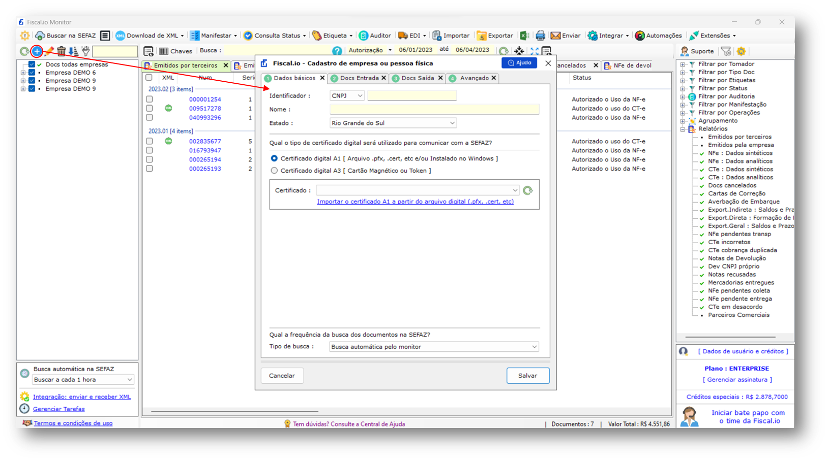The height and width of the screenshot is (461, 828).
Task: Click the edit pencil icon in the company panel
Action: 49,51
